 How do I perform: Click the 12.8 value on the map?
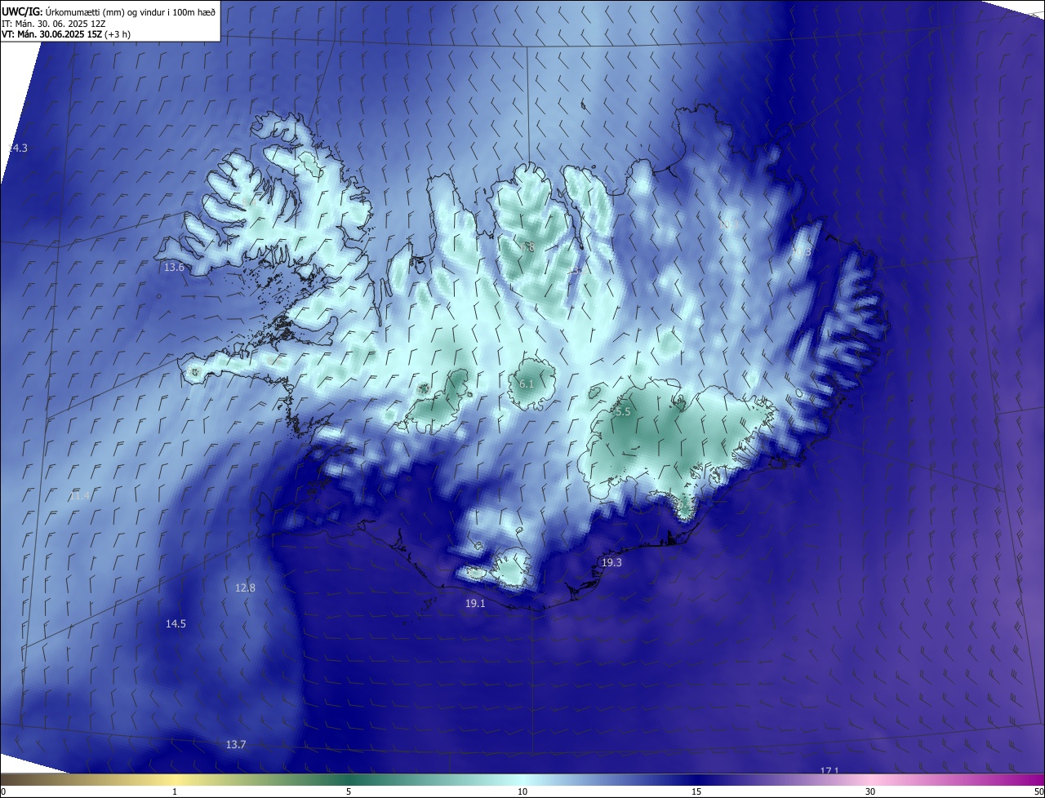coord(245,587)
